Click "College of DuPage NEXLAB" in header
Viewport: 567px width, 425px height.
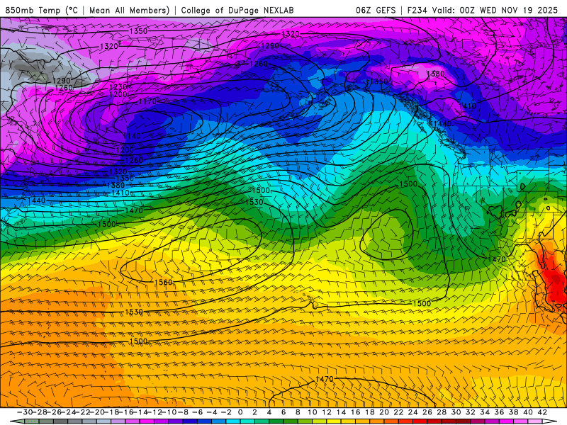coord(237,10)
